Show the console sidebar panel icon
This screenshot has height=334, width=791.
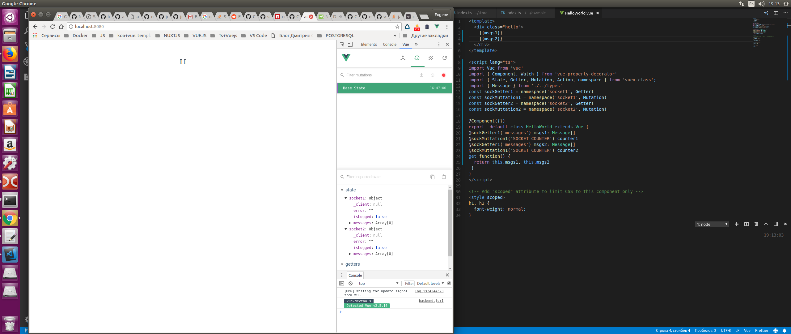click(x=342, y=283)
